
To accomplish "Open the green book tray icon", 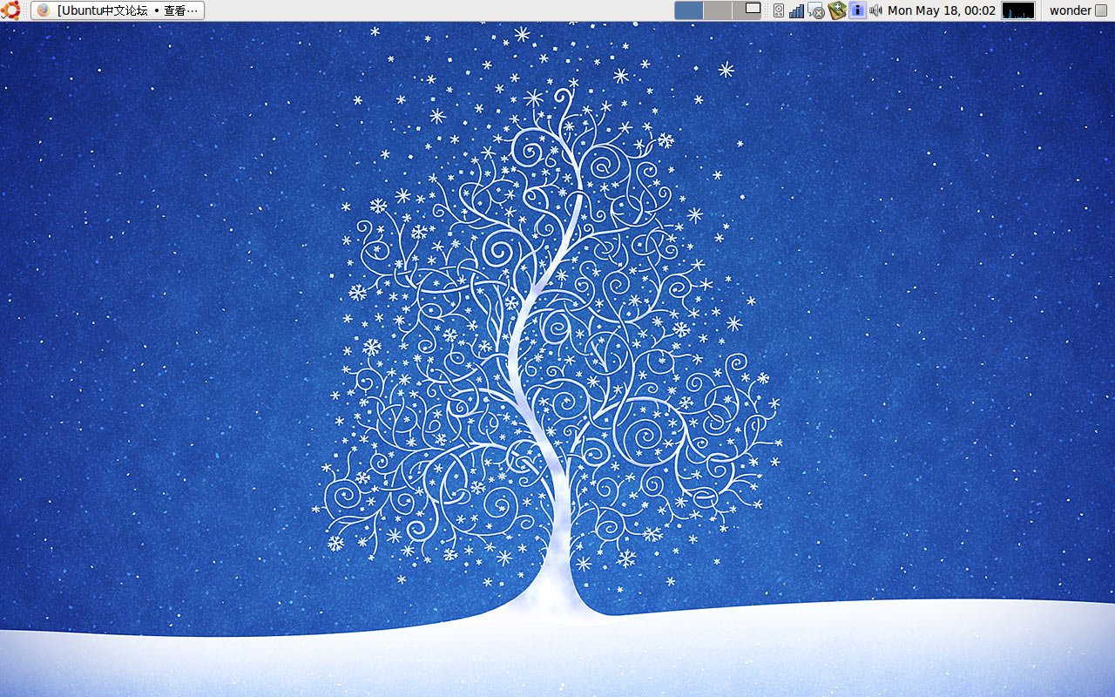I will click(837, 10).
